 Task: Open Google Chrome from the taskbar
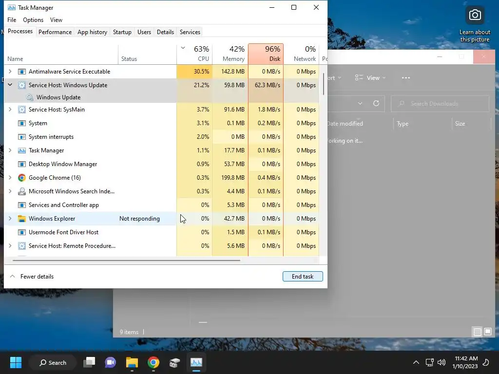pyautogui.click(x=153, y=362)
